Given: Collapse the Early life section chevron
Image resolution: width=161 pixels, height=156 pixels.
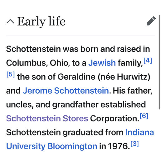Looking at the screenshot, I should [x=10, y=22].
